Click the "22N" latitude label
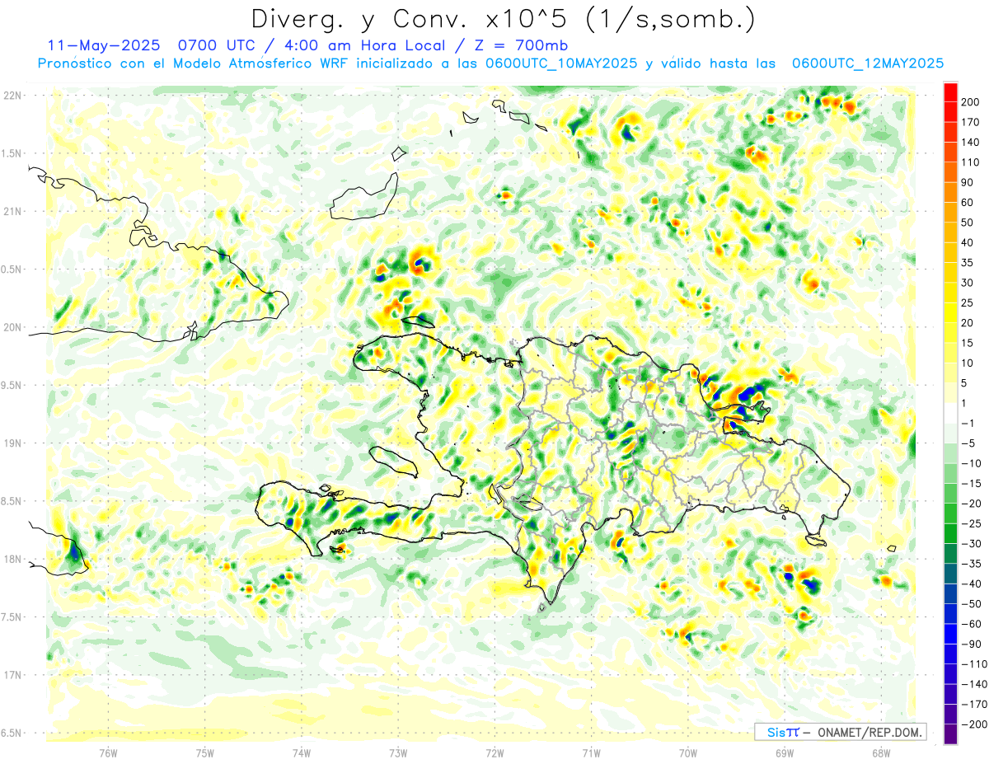Screen dimensions: 989x764 (12, 96)
